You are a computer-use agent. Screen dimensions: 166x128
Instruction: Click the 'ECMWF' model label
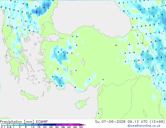42,122
